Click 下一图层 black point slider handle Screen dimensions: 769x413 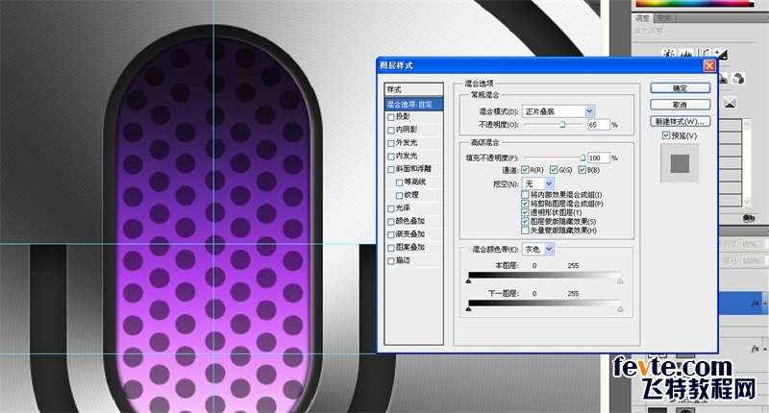point(468,309)
